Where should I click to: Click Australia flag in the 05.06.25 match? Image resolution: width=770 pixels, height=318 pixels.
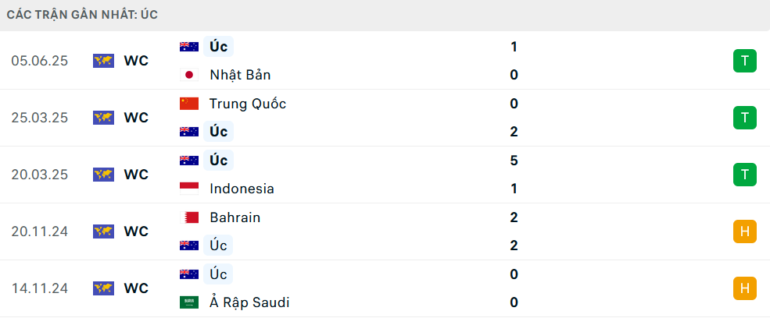(x=189, y=47)
